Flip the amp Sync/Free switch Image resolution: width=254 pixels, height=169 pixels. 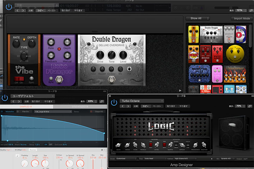tap(176, 145)
